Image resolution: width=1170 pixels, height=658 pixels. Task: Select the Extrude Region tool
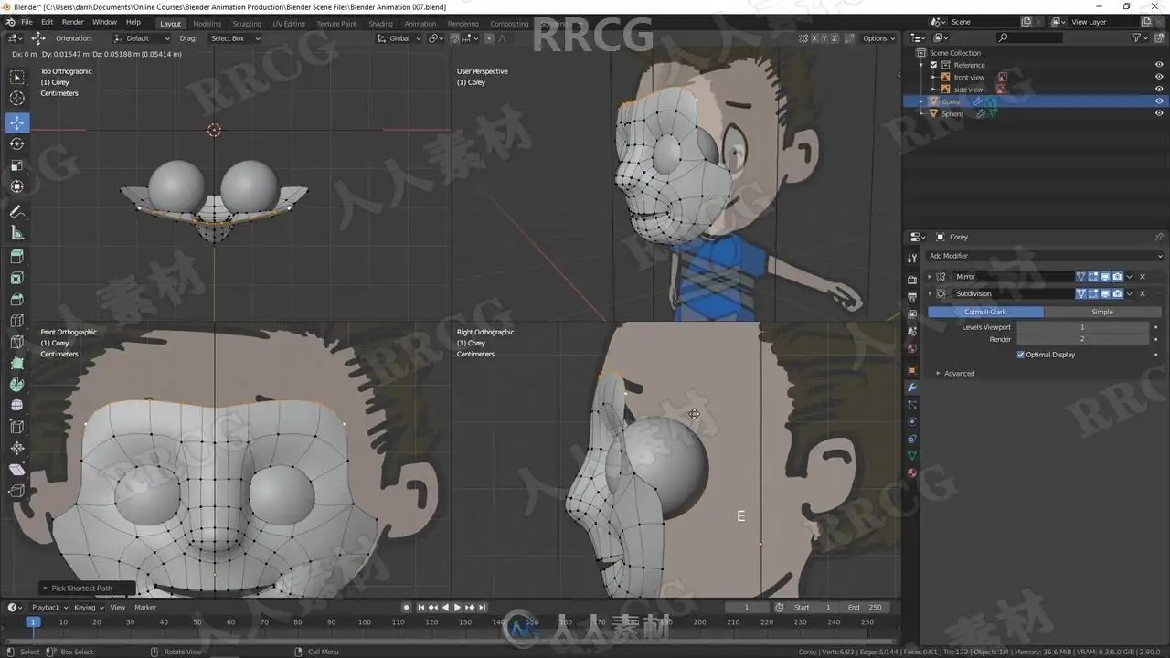(x=17, y=257)
